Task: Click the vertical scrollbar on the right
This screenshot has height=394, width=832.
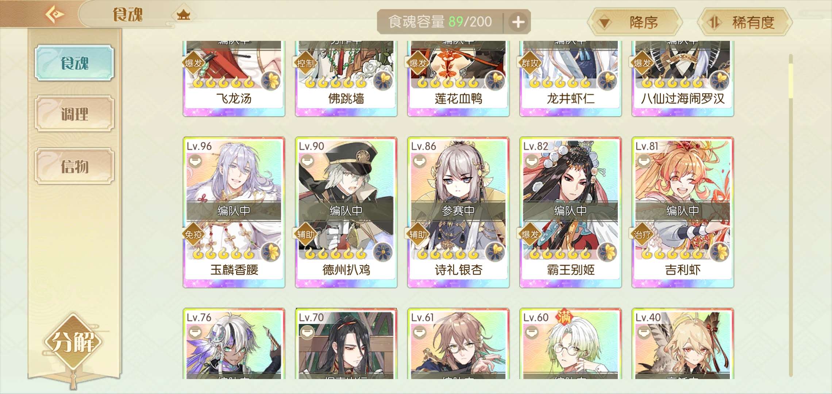Action: [790, 215]
